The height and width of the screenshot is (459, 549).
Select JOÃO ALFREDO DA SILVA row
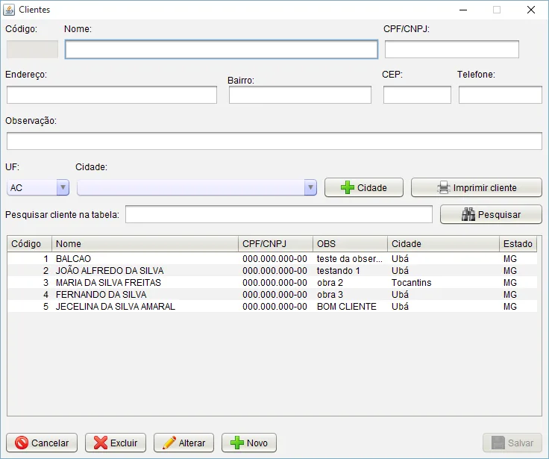click(272, 270)
